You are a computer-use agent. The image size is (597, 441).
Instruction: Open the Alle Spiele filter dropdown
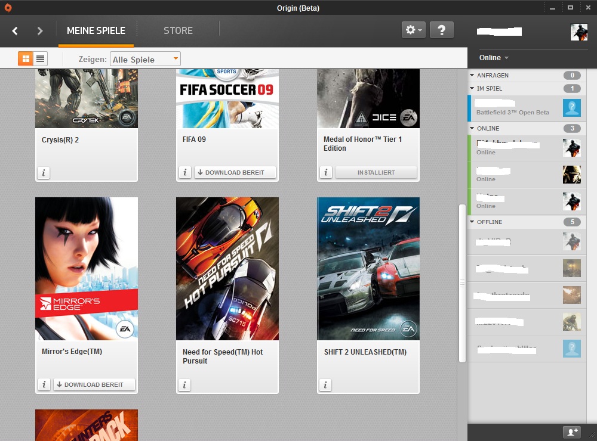point(145,59)
